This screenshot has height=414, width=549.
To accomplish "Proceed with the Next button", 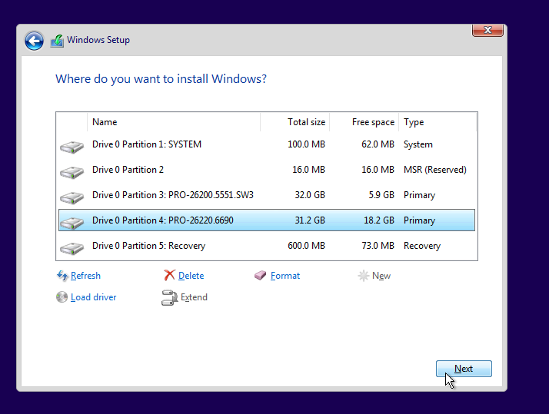I will click(x=464, y=369).
